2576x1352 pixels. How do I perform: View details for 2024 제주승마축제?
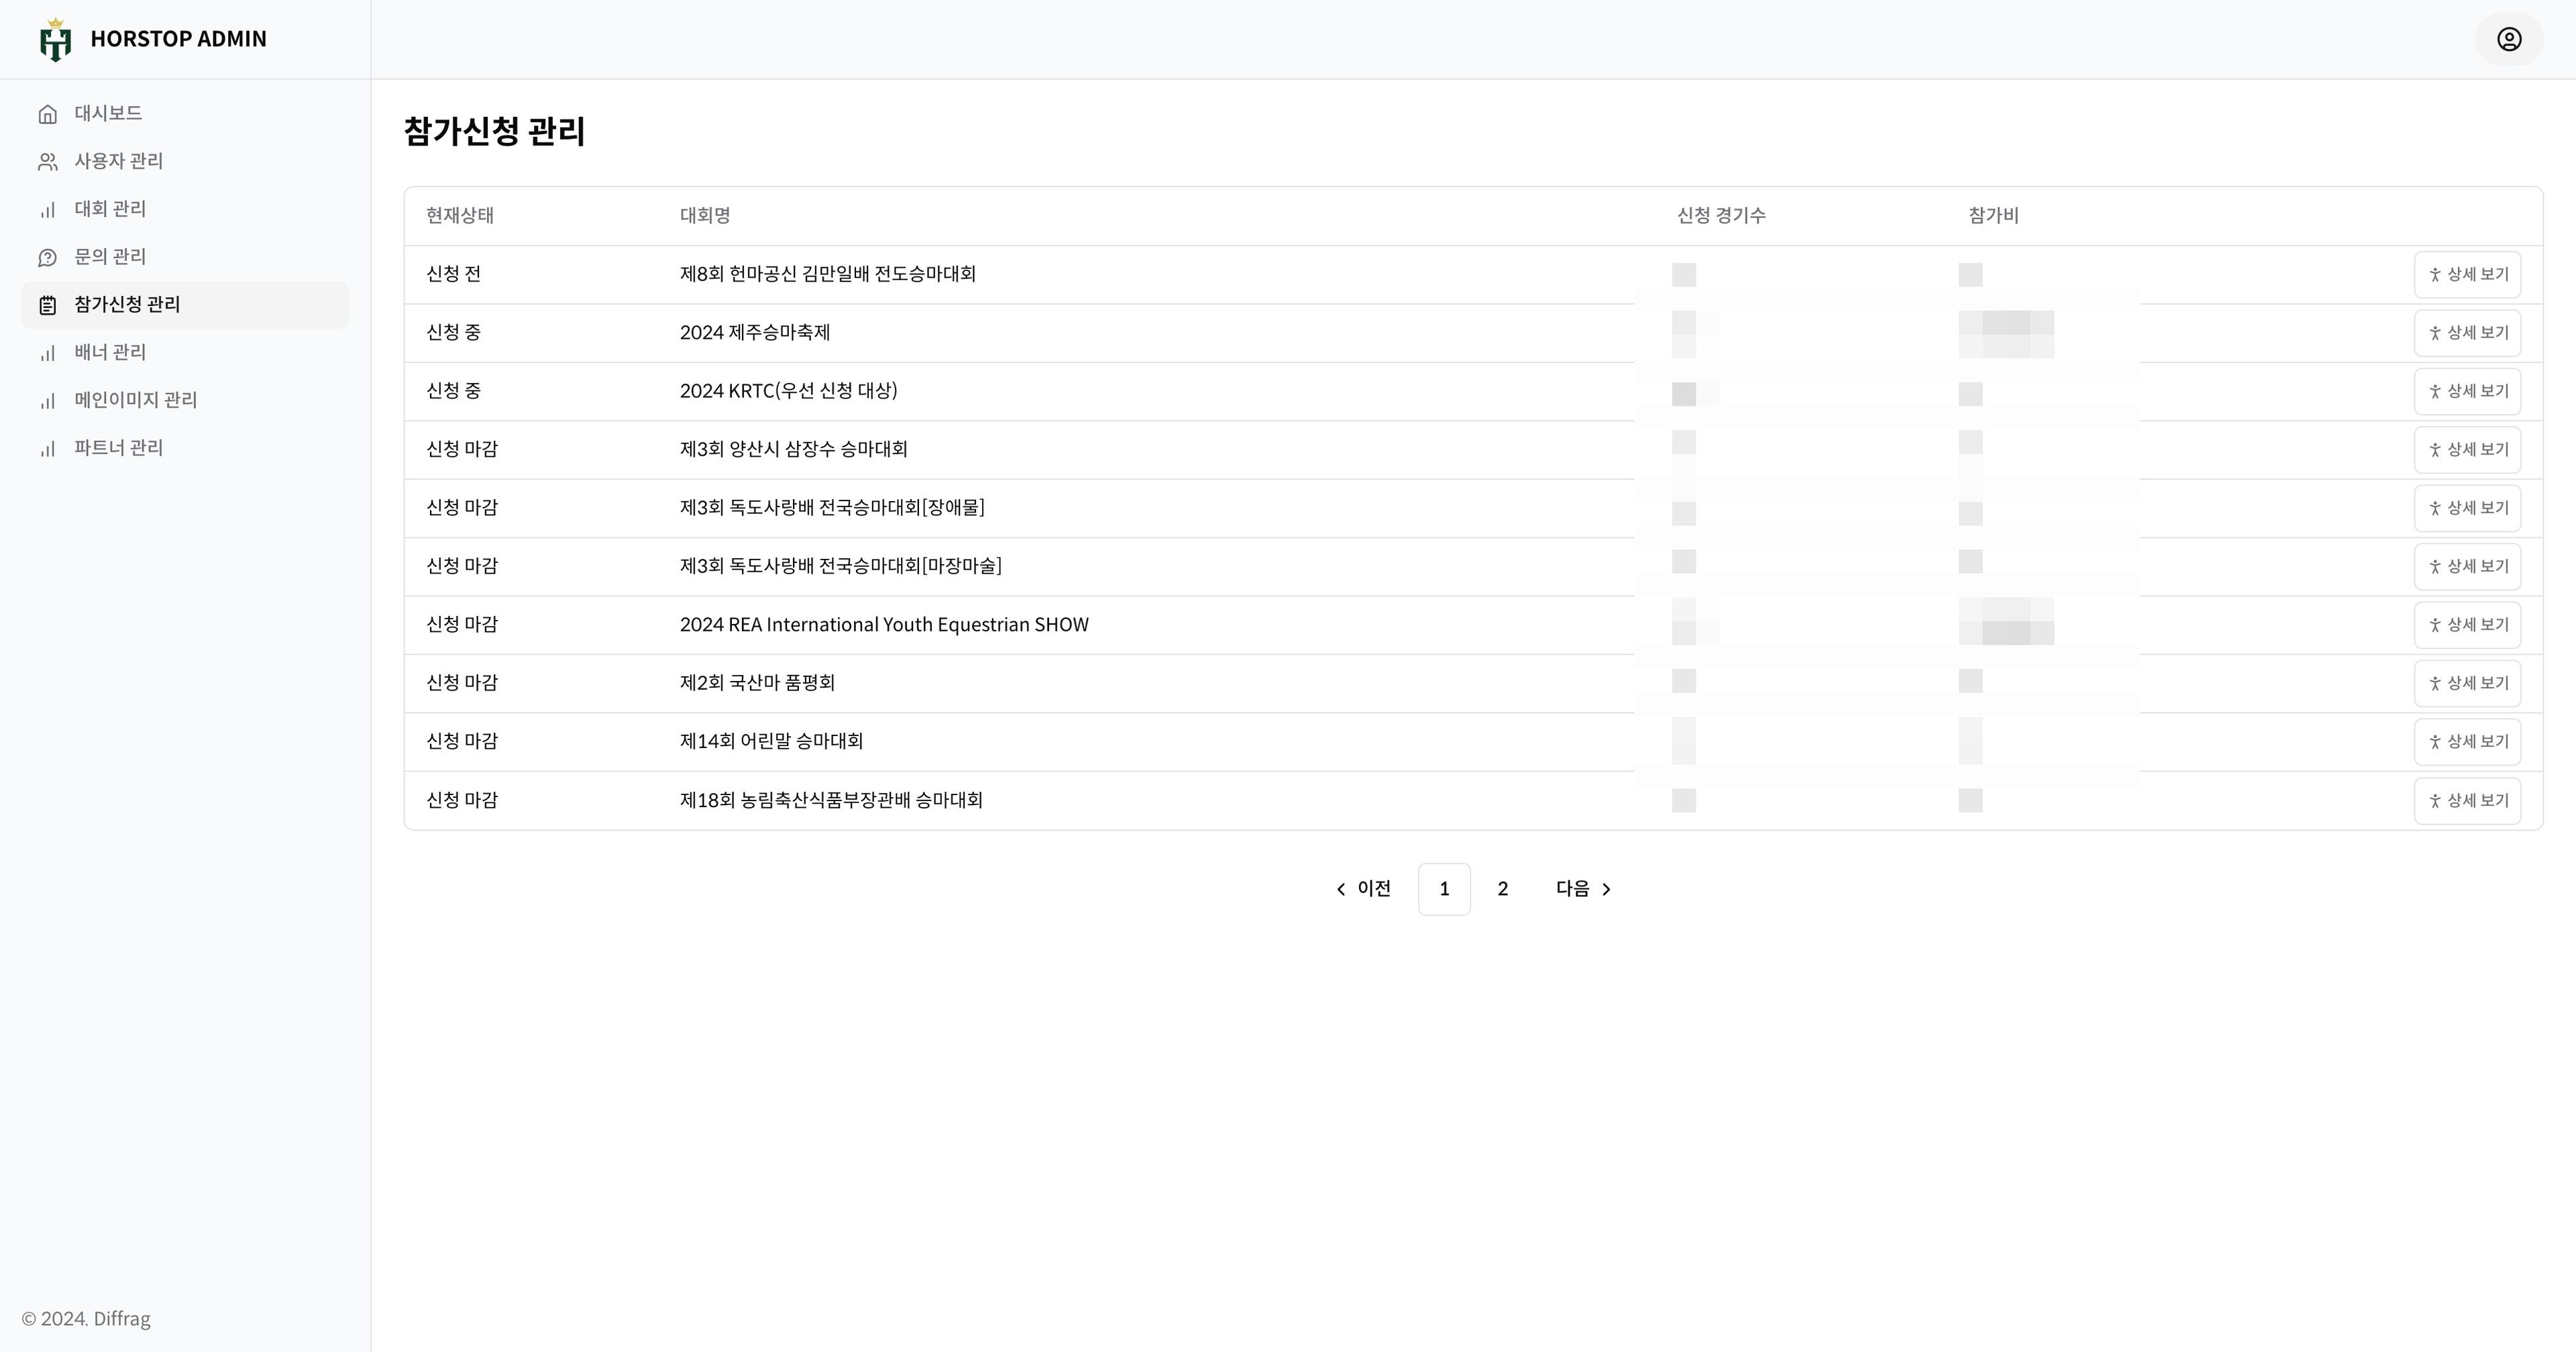[2467, 333]
